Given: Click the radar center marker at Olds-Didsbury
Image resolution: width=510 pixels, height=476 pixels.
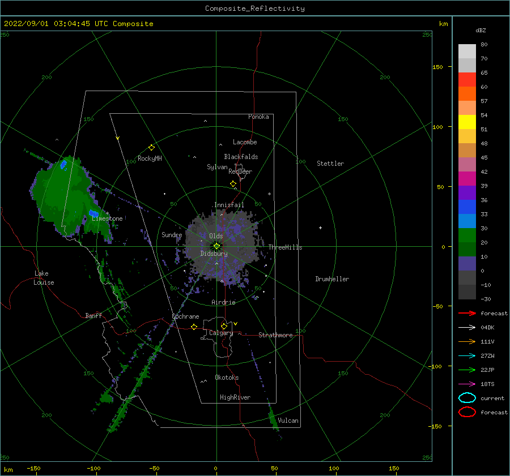Looking at the screenshot, I should tap(216, 246).
